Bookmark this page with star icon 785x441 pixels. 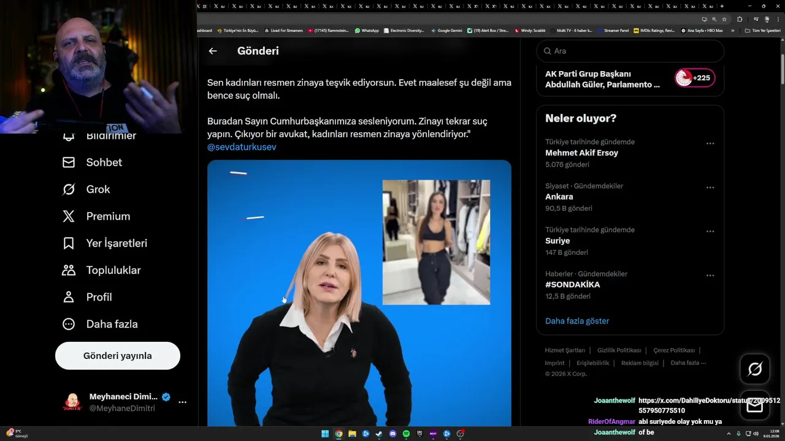724,19
